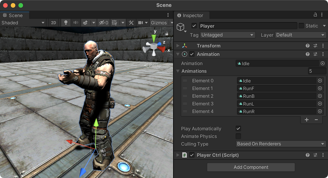The width and height of the screenshot is (328, 178).
Task: Open Animation component help icon
Action: tap(307, 54)
